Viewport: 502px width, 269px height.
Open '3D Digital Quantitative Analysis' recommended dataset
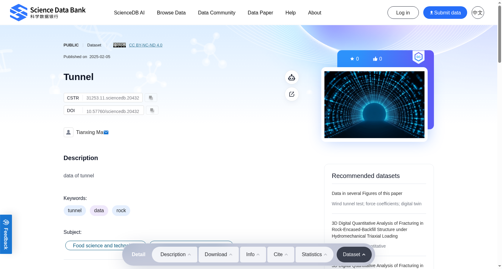point(378,229)
